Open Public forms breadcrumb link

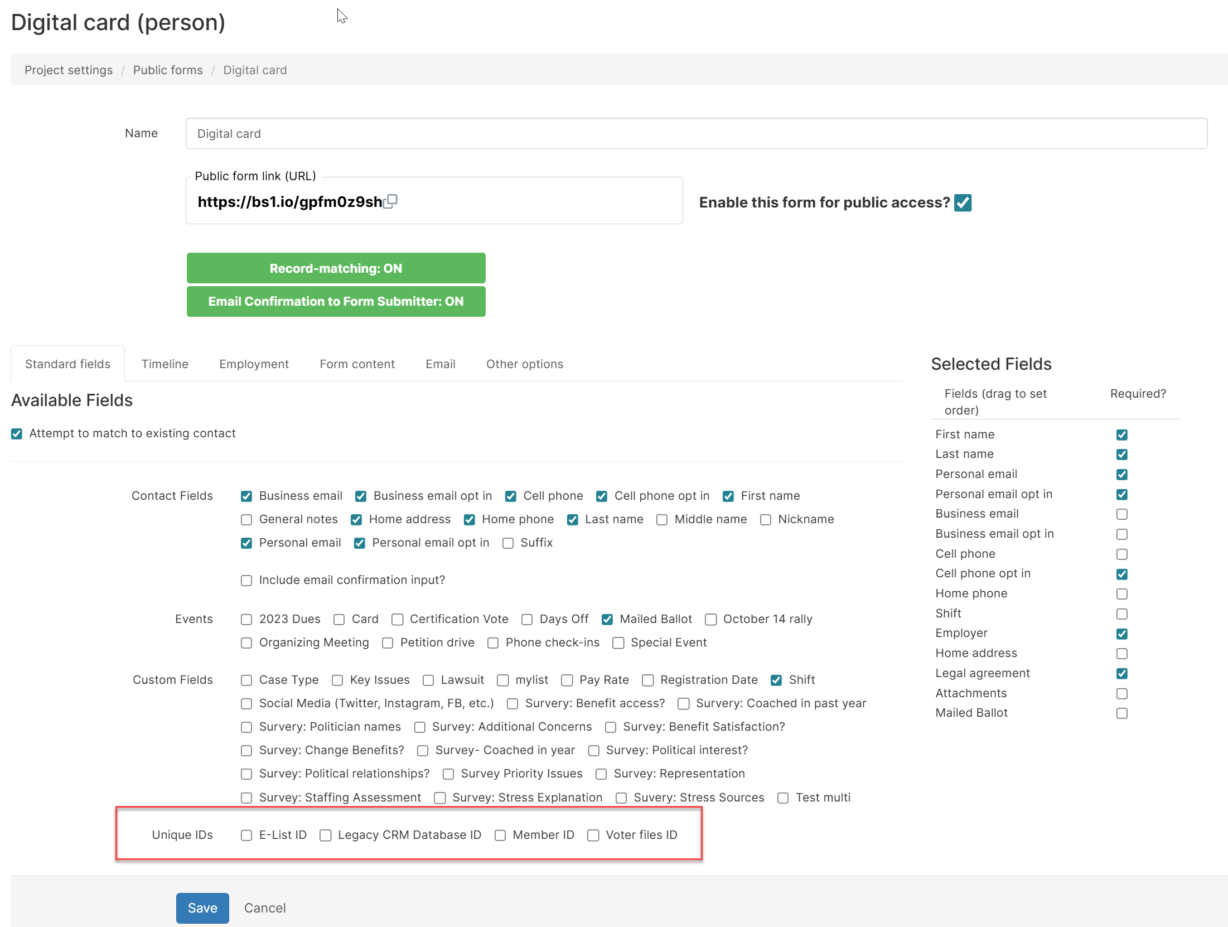pyautogui.click(x=168, y=70)
